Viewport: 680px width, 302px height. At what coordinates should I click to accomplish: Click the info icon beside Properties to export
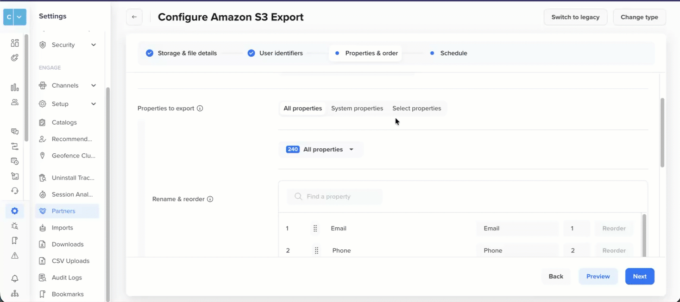(x=200, y=108)
